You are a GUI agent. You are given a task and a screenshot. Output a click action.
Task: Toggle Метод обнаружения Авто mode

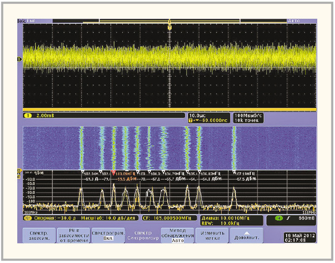tap(177, 235)
